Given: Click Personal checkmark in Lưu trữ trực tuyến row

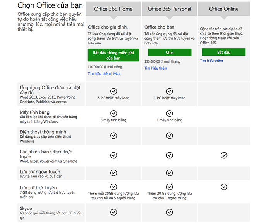Looking at the screenshot, I should click(x=170, y=187).
